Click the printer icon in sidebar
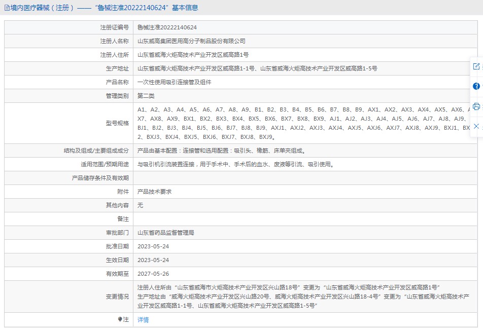 476,106
